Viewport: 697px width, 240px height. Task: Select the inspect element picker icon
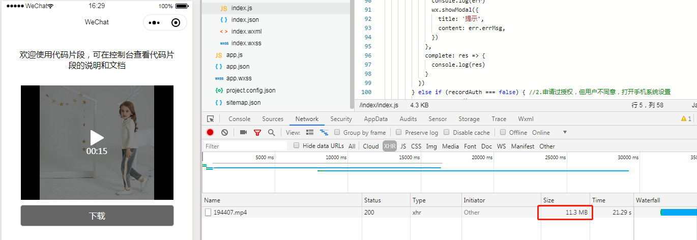tap(211, 119)
